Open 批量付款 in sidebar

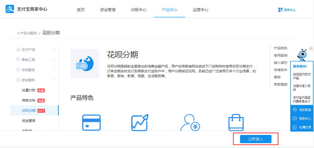coord(28,90)
